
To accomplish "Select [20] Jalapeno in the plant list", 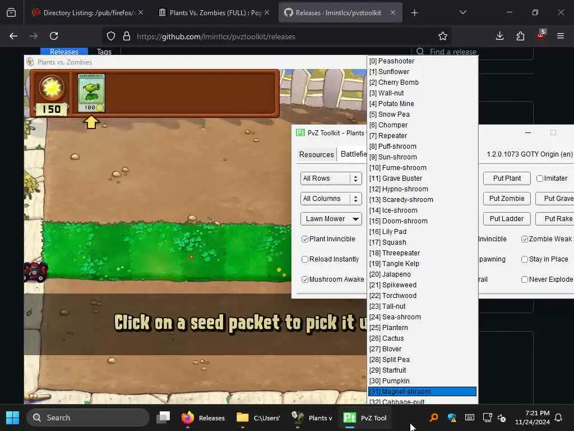I will pos(423,274).
